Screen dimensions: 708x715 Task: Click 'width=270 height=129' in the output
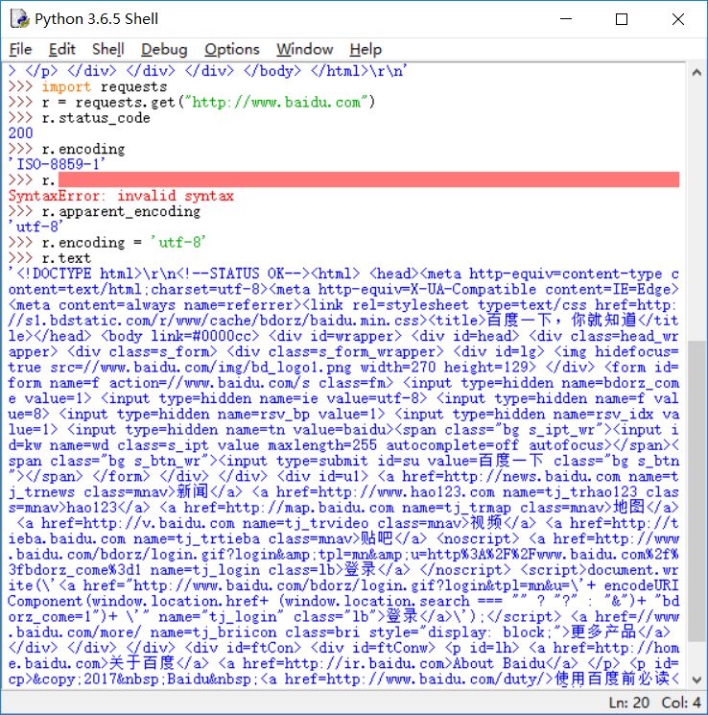point(444,367)
